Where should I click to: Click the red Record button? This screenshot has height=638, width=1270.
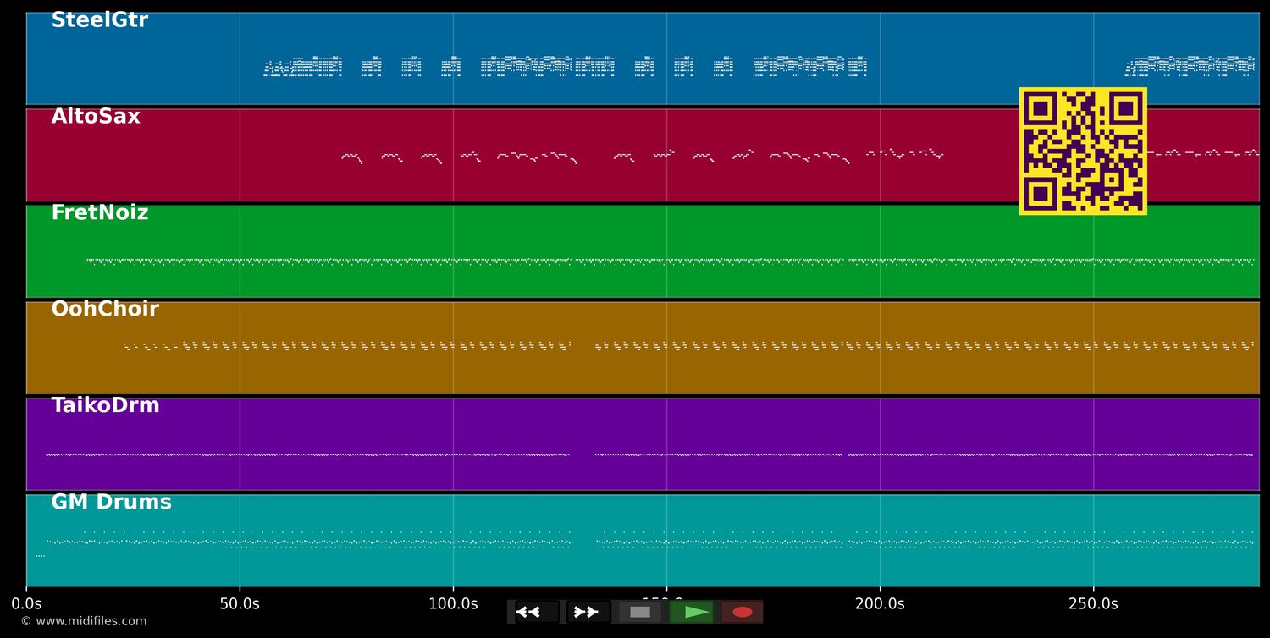click(x=742, y=612)
